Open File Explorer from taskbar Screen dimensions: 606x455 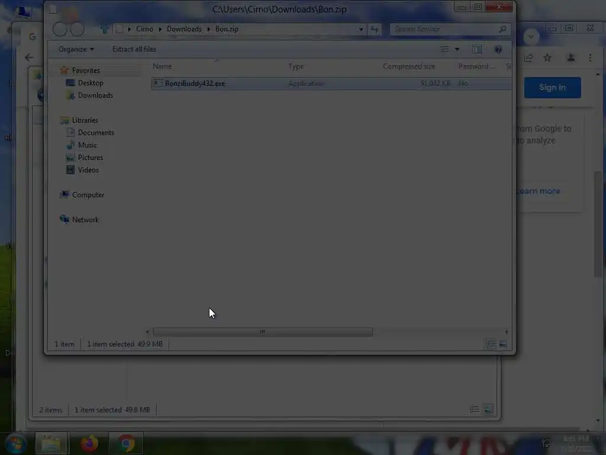(x=51, y=443)
